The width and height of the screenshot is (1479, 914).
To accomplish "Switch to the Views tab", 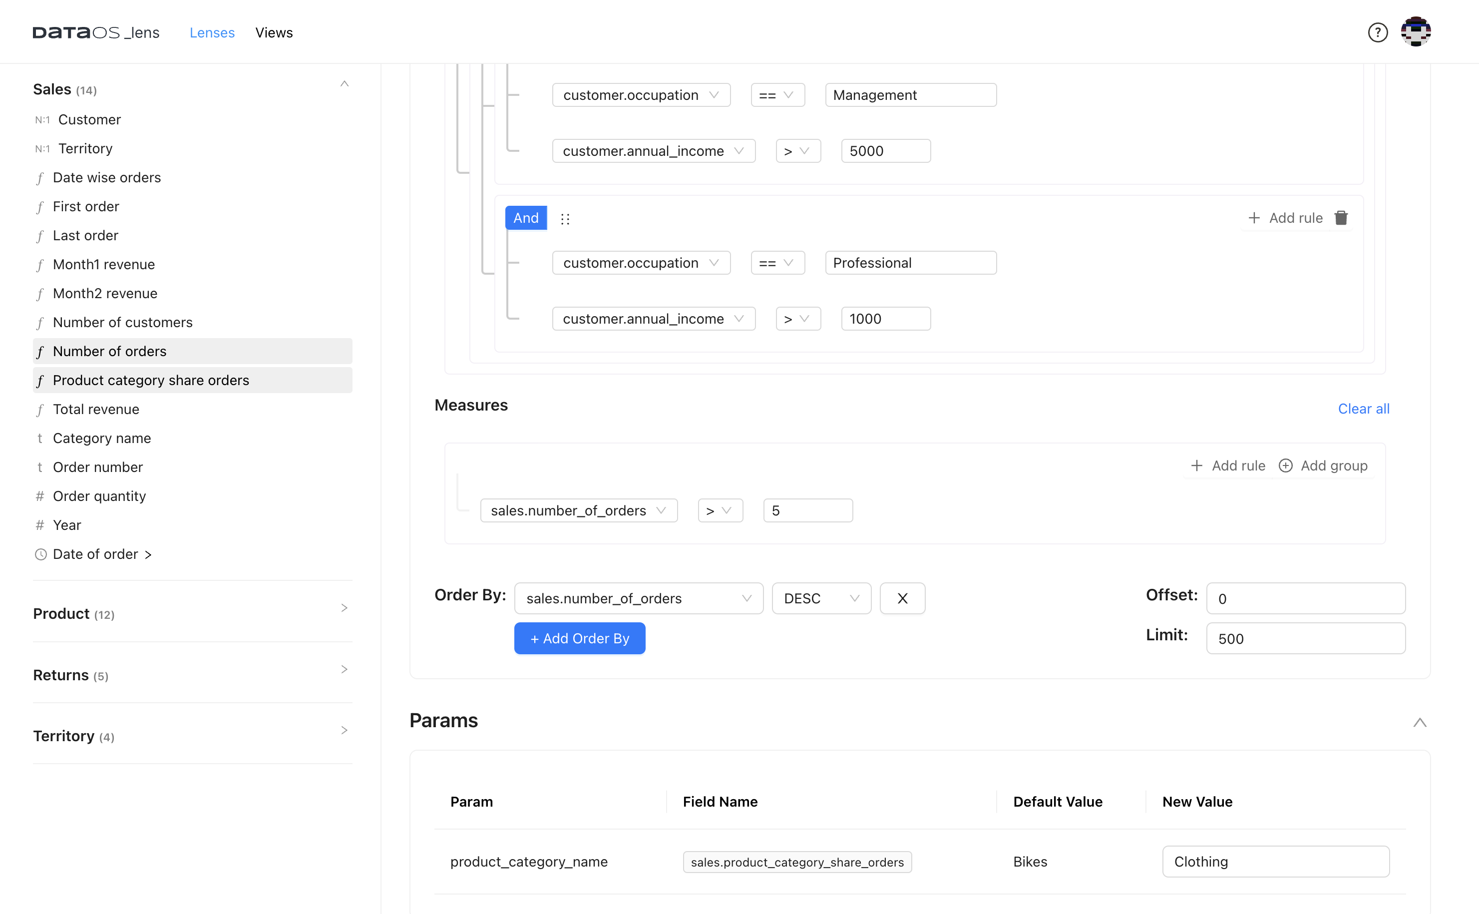I will pyautogui.click(x=274, y=32).
